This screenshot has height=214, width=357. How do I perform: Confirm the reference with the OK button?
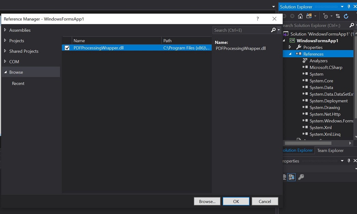[x=236, y=201]
